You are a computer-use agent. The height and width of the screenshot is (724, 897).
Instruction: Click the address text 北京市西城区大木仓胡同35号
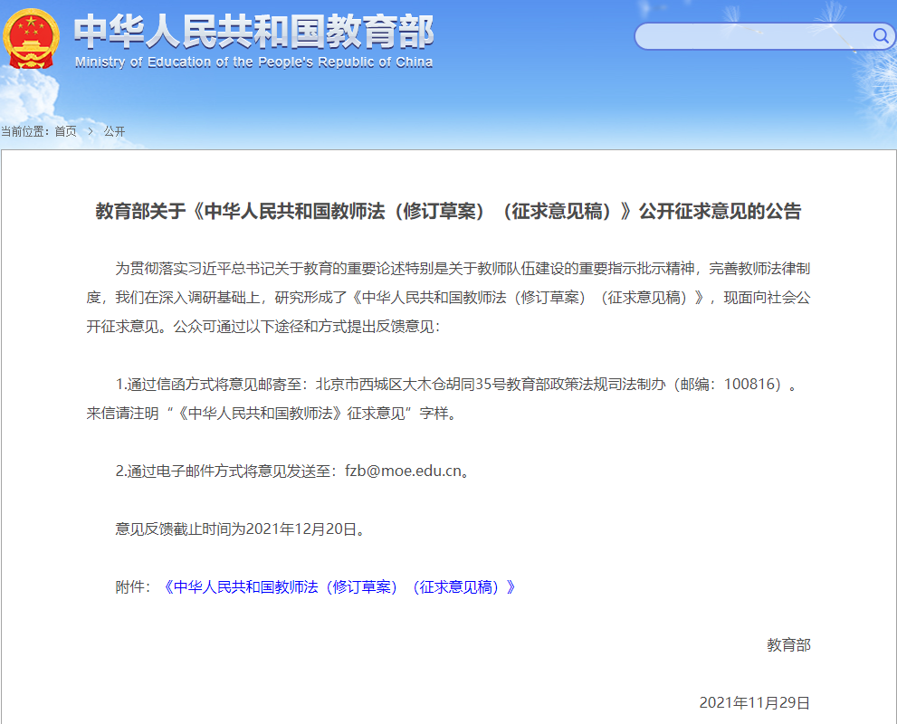(x=411, y=384)
